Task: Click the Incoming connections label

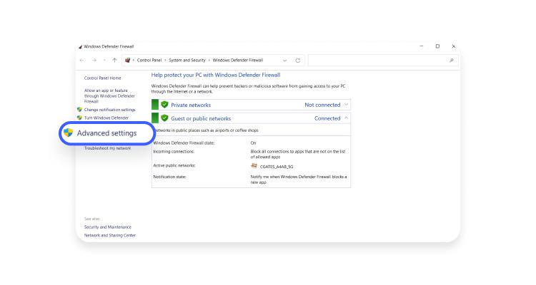Action: tap(174, 151)
